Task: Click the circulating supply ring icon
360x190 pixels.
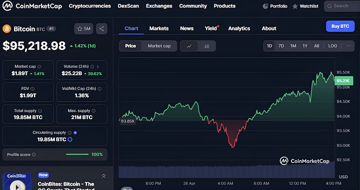Action: pyautogui.click(x=70, y=139)
